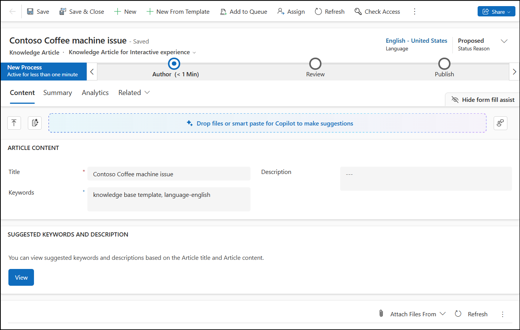Viewport: 520px width, 330px height.
Task: Select the Review stage circle
Action: 315,64
